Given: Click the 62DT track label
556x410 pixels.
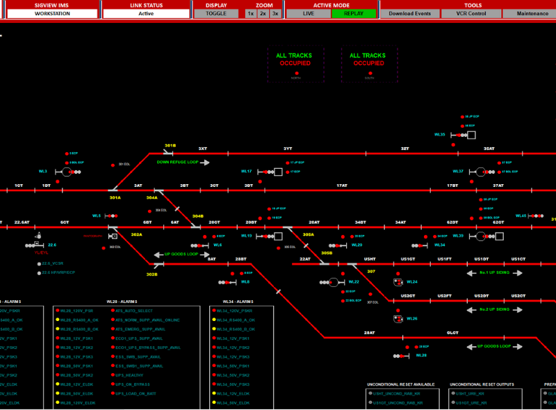Looking at the screenshot, I should coord(452,222).
